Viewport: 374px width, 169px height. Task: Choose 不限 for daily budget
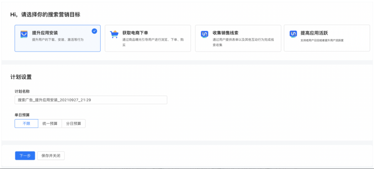coord(26,124)
